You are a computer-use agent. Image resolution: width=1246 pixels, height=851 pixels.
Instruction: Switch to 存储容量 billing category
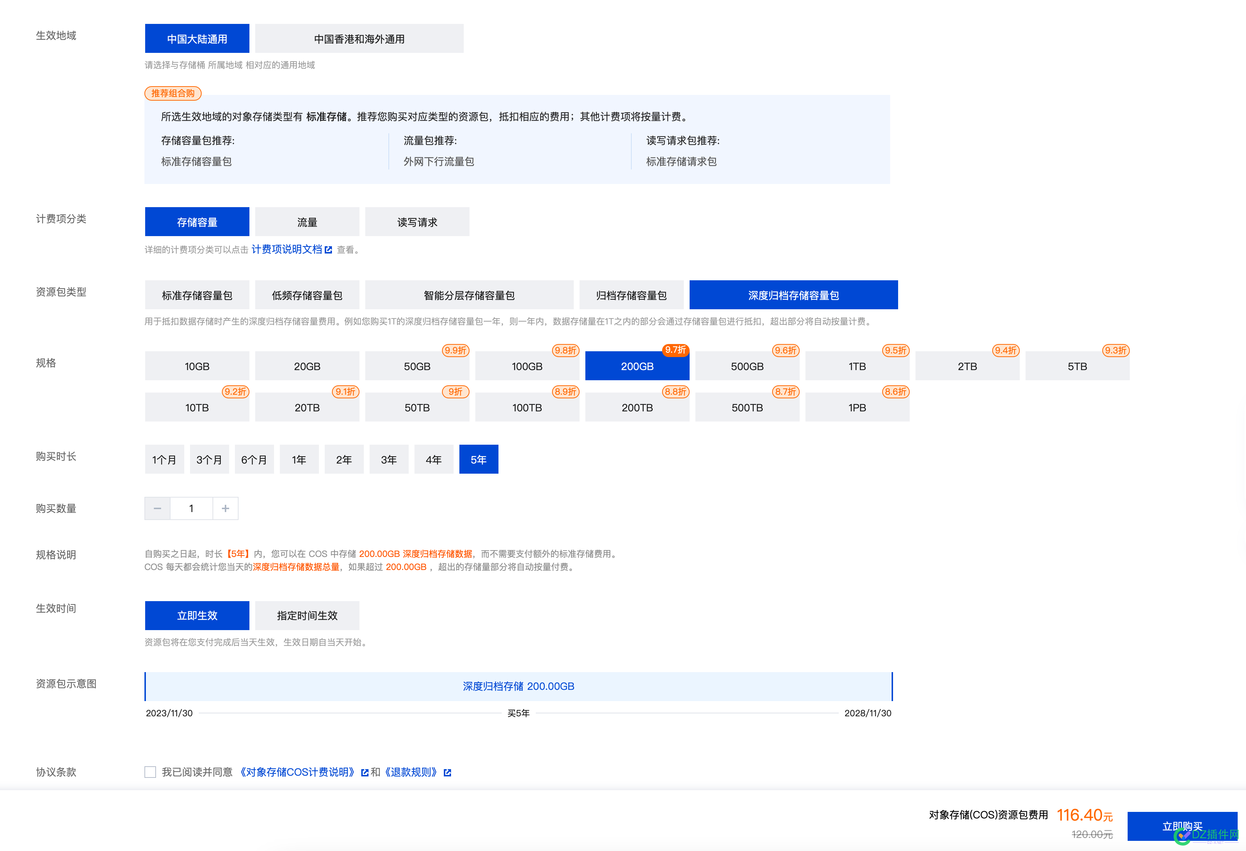click(x=197, y=222)
